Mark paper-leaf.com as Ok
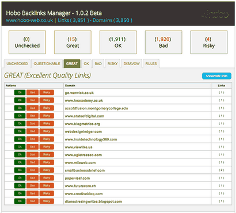This screenshot has width=236, height=213. [x=20, y=178]
